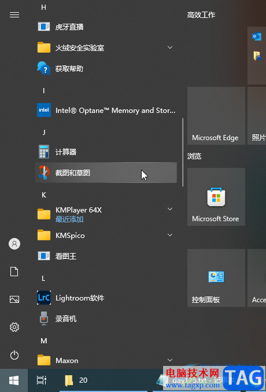Click the 高效工作 tile group title
The width and height of the screenshot is (266, 392).
tap(201, 15)
